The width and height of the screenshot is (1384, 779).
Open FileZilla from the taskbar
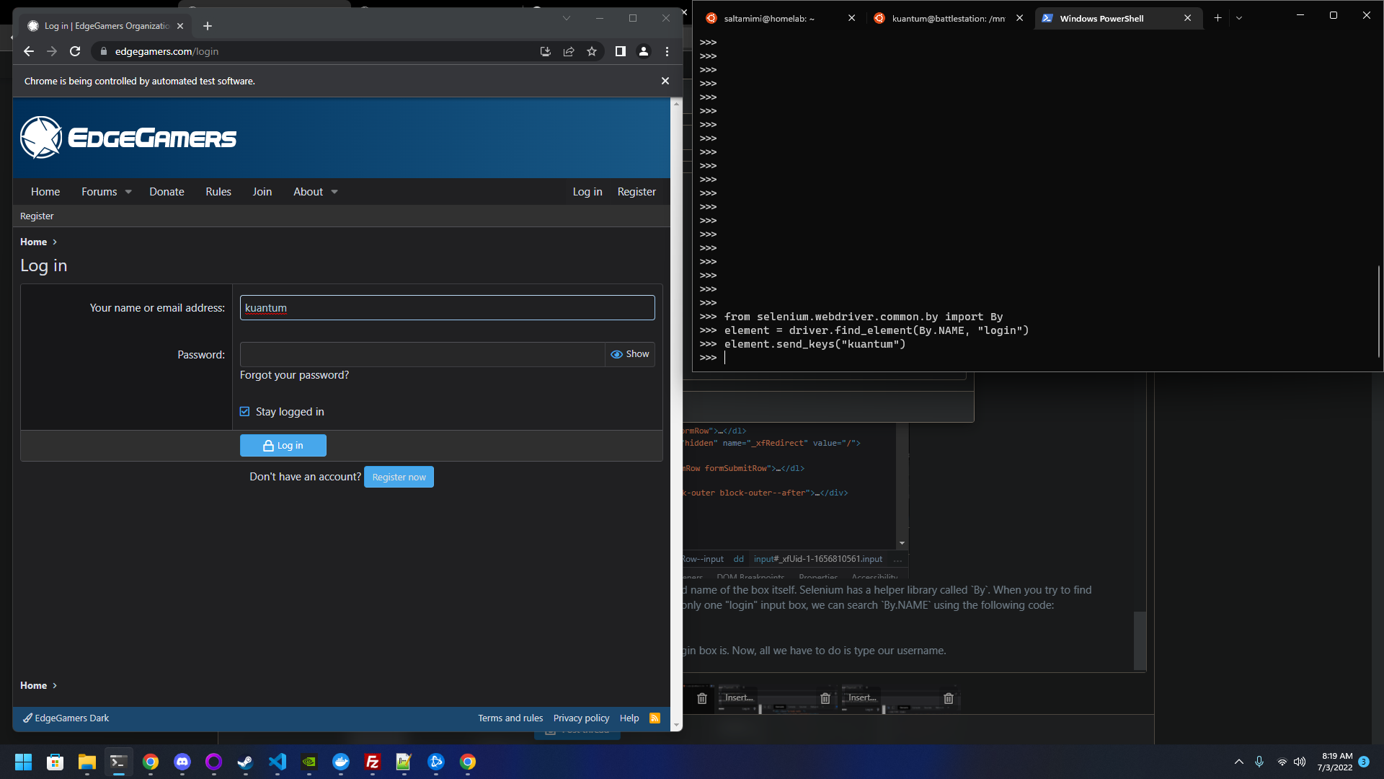tap(373, 762)
